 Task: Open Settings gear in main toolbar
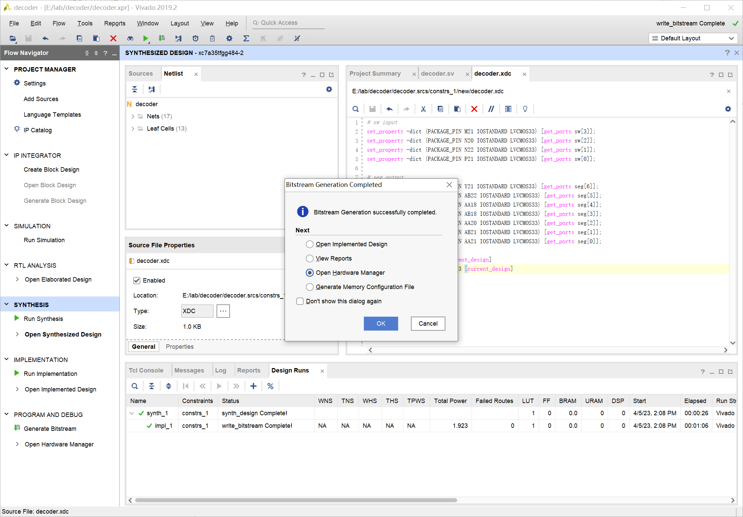click(x=229, y=38)
